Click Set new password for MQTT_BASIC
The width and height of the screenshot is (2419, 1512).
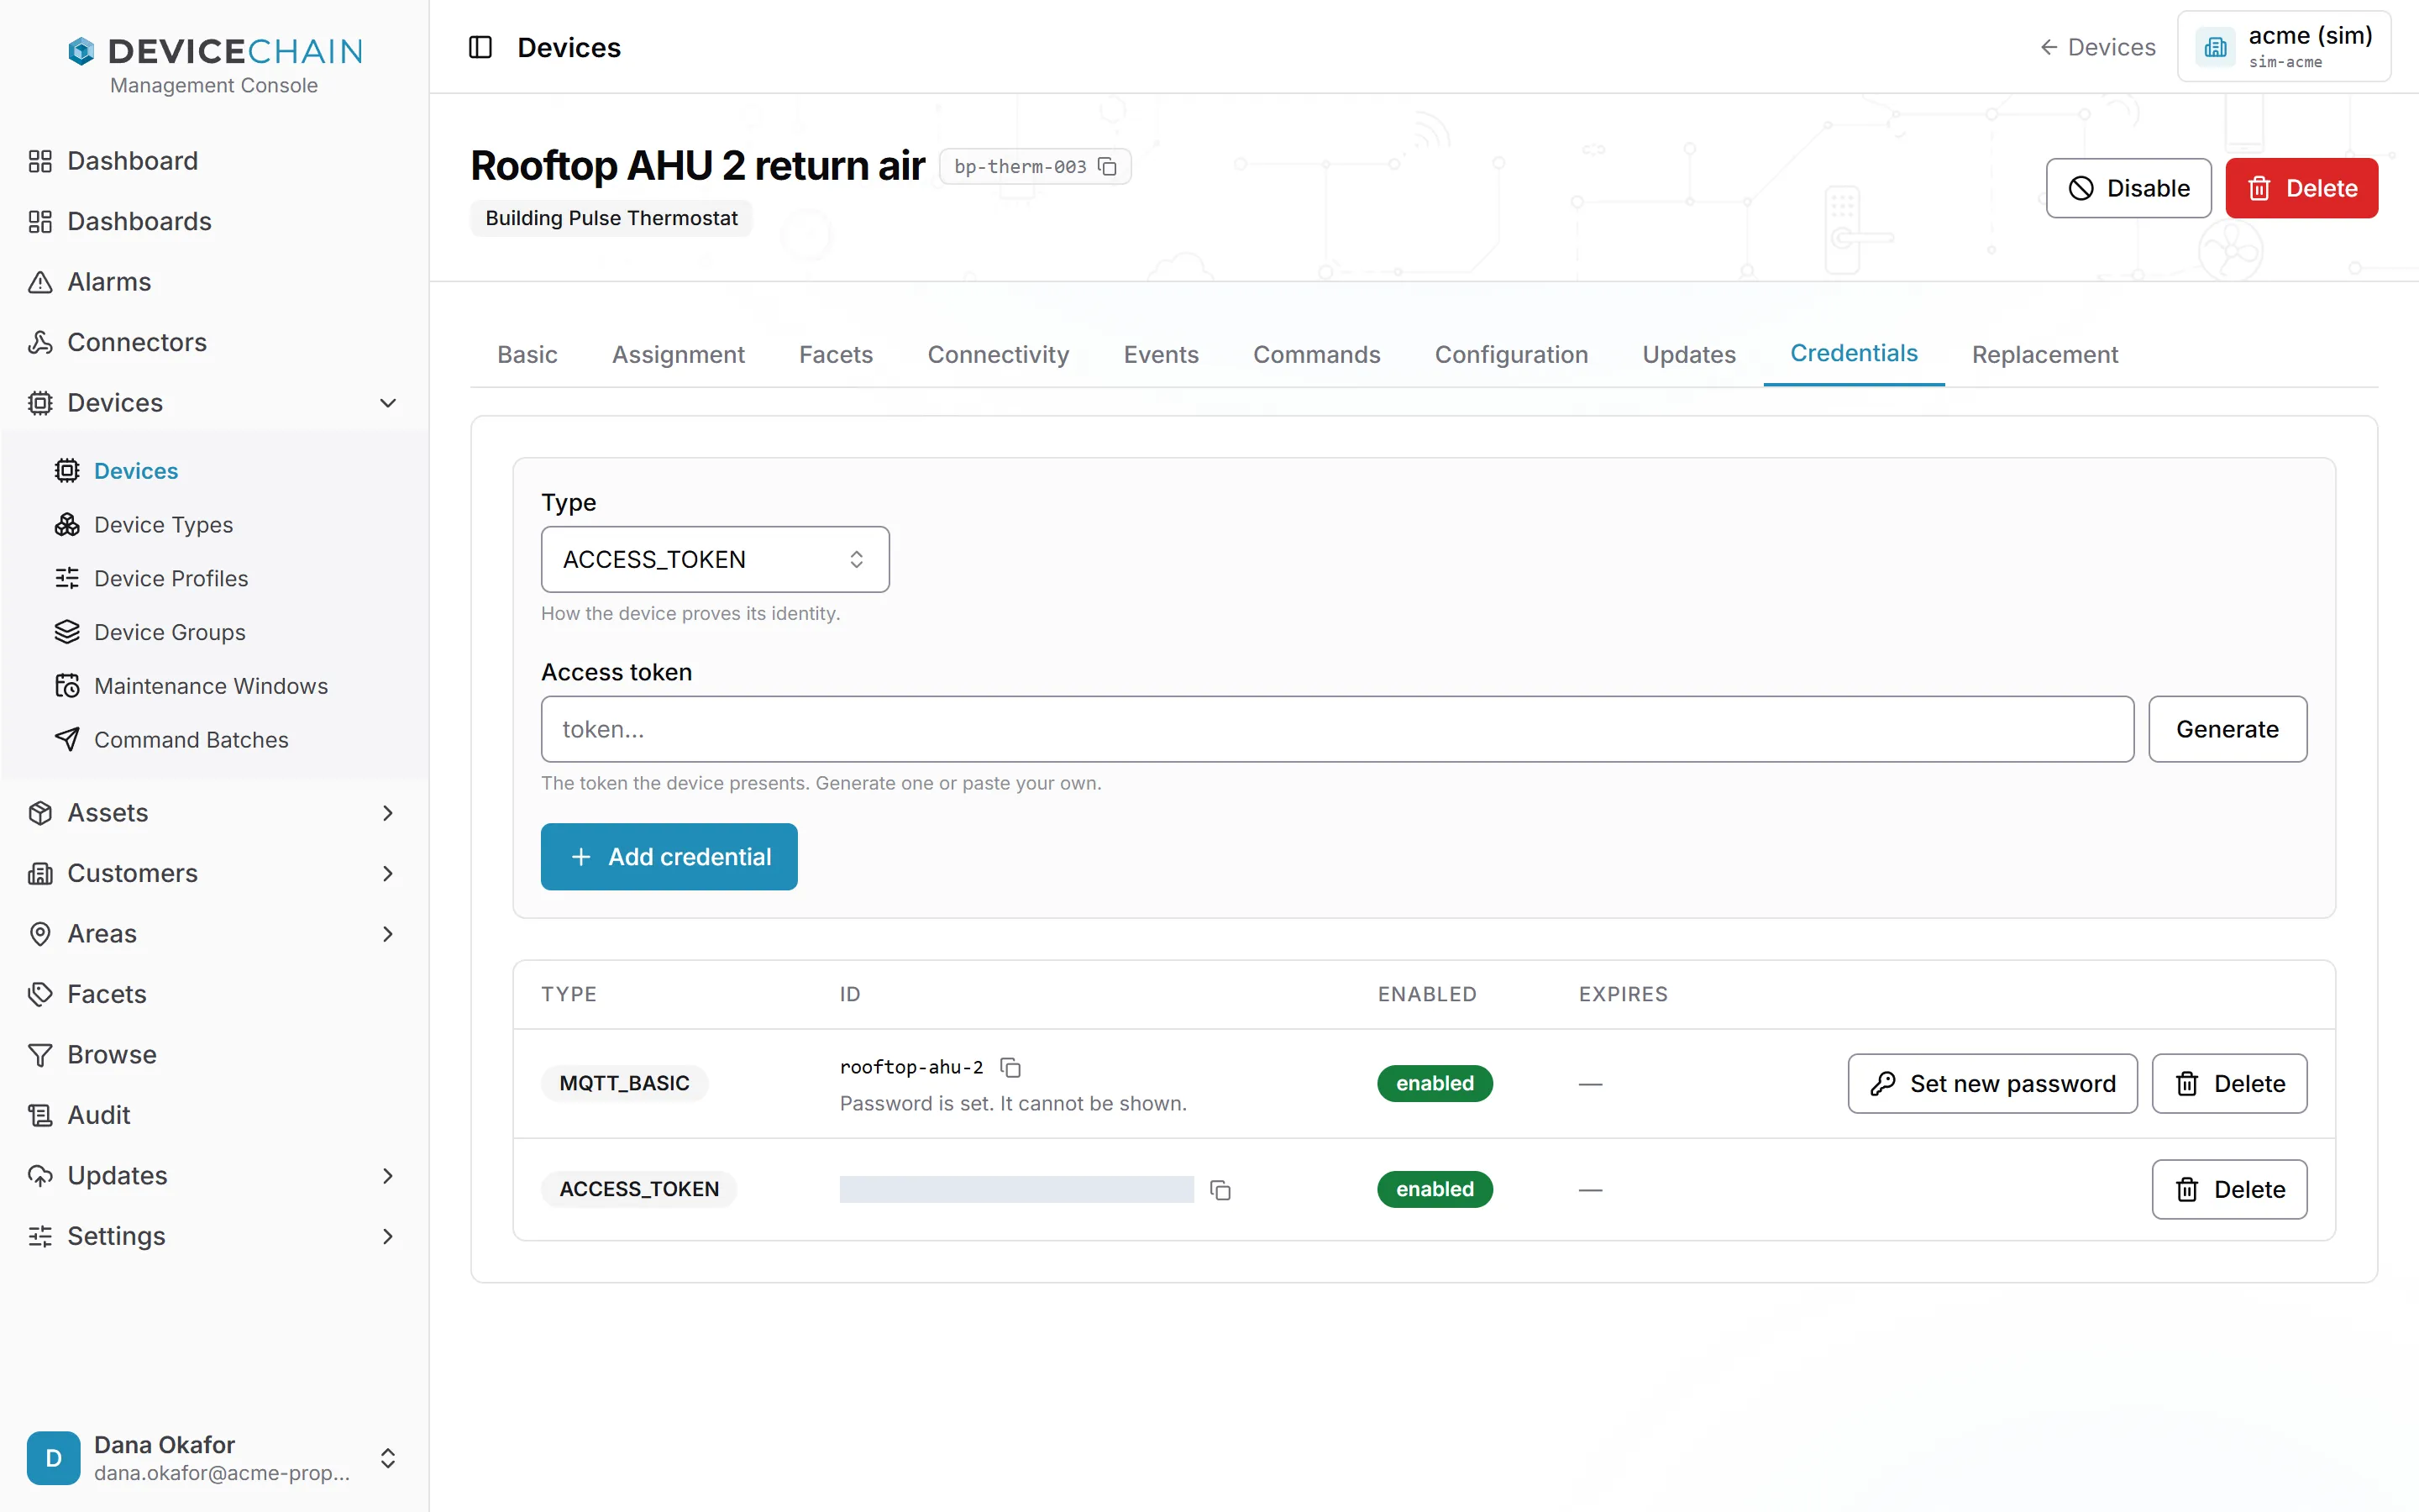[1992, 1083]
